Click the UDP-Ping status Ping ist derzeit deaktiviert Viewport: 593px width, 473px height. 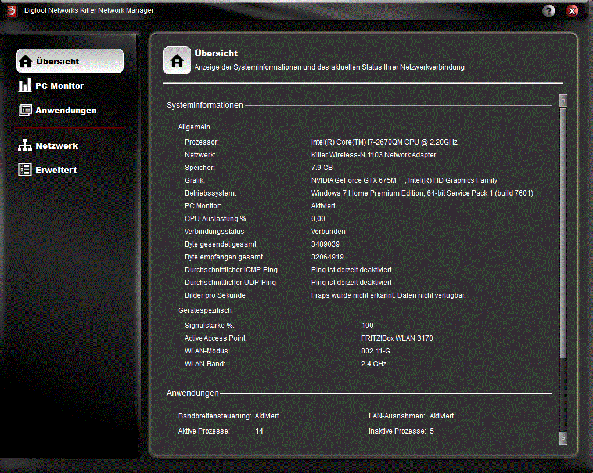(x=351, y=283)
